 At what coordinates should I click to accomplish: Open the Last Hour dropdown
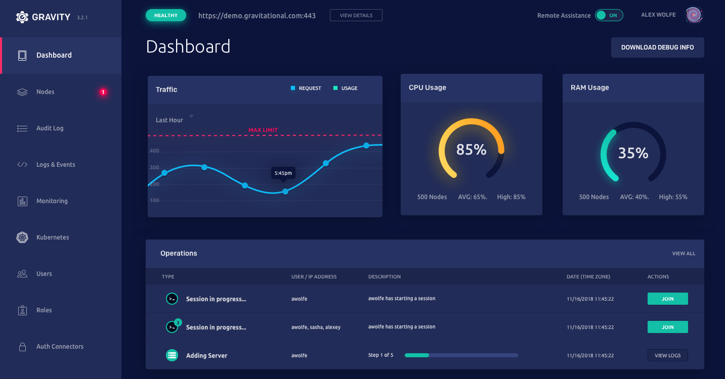(x=173, y=119)
